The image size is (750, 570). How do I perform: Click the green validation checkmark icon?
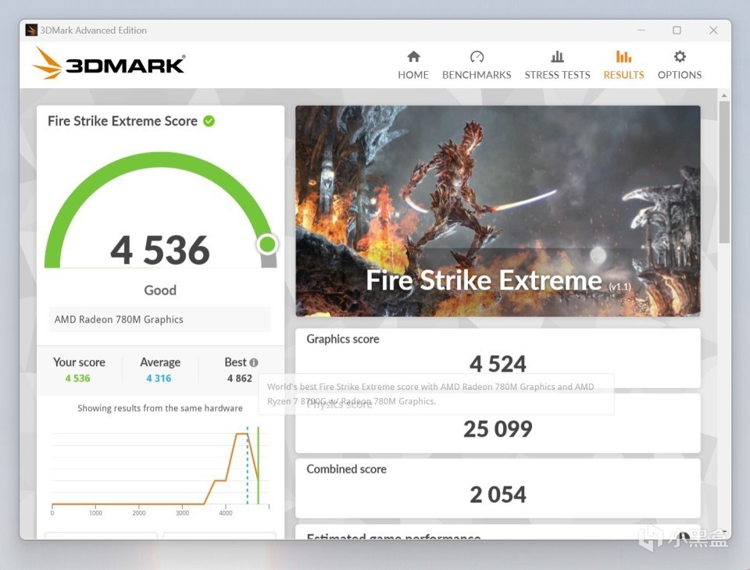pyautogui.click(x=209, y=121)
